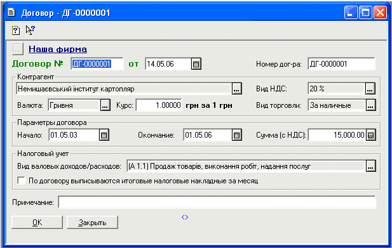
Task: Confirm with the OK button
Action: click(x=37, y=222)
